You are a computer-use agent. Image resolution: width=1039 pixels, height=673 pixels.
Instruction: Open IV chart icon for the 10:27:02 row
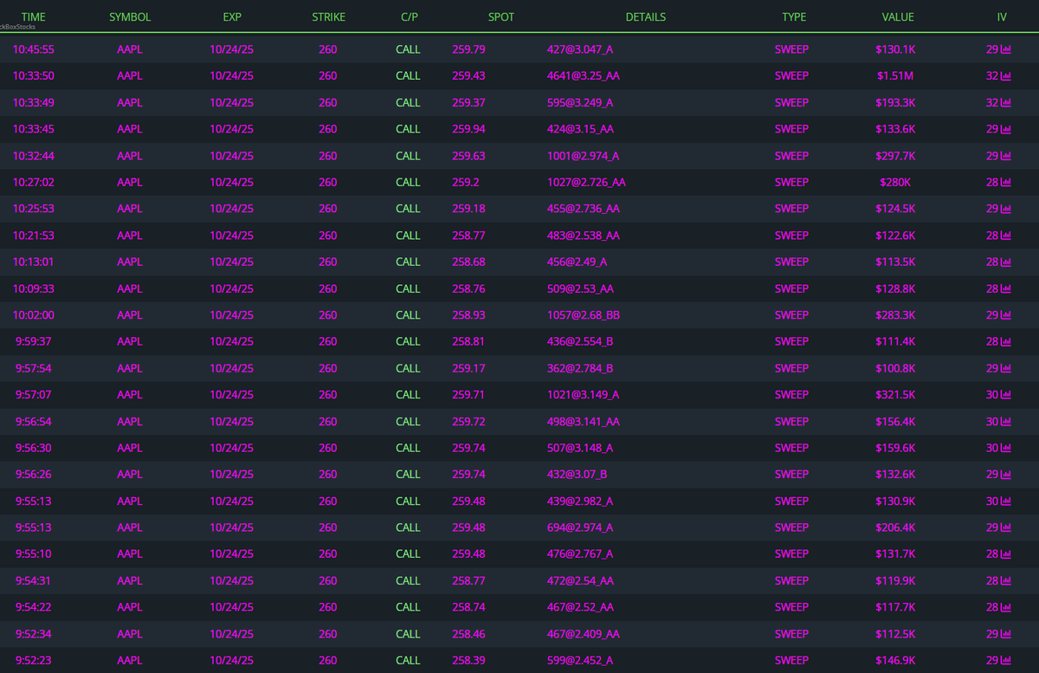1006,183
